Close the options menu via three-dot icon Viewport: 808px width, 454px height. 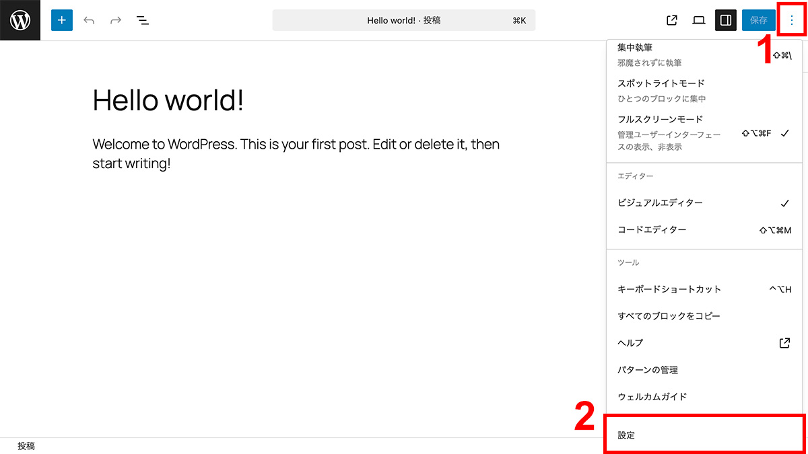(x=792, y=20)
